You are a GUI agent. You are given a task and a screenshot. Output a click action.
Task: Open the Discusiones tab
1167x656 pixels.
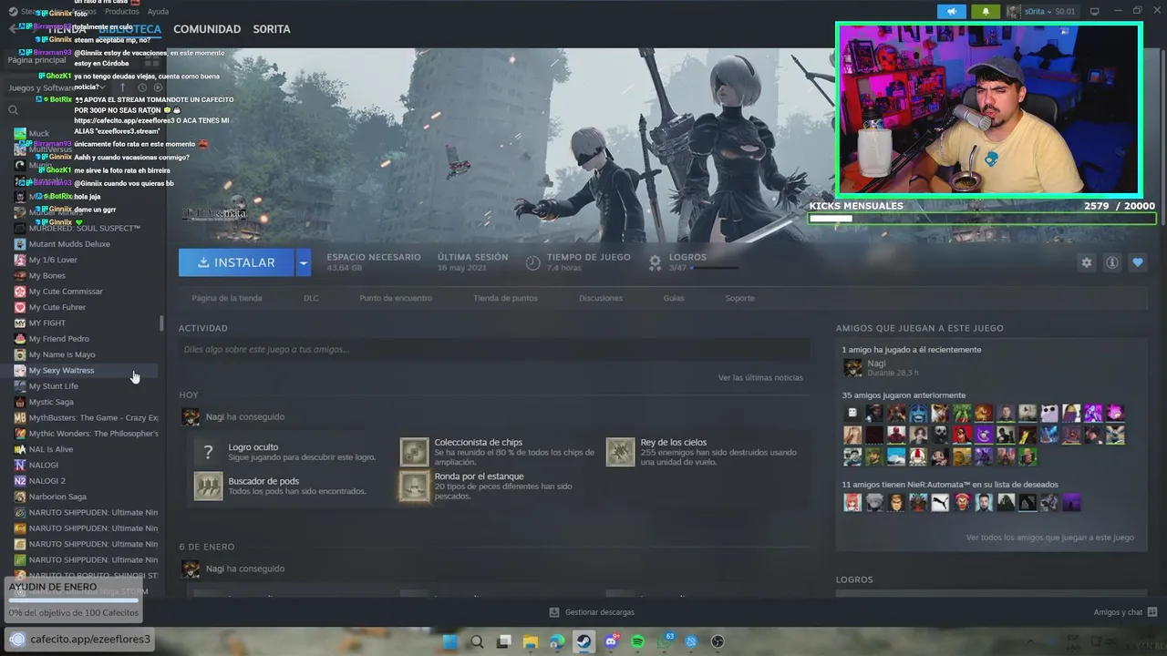click(601, 298)
